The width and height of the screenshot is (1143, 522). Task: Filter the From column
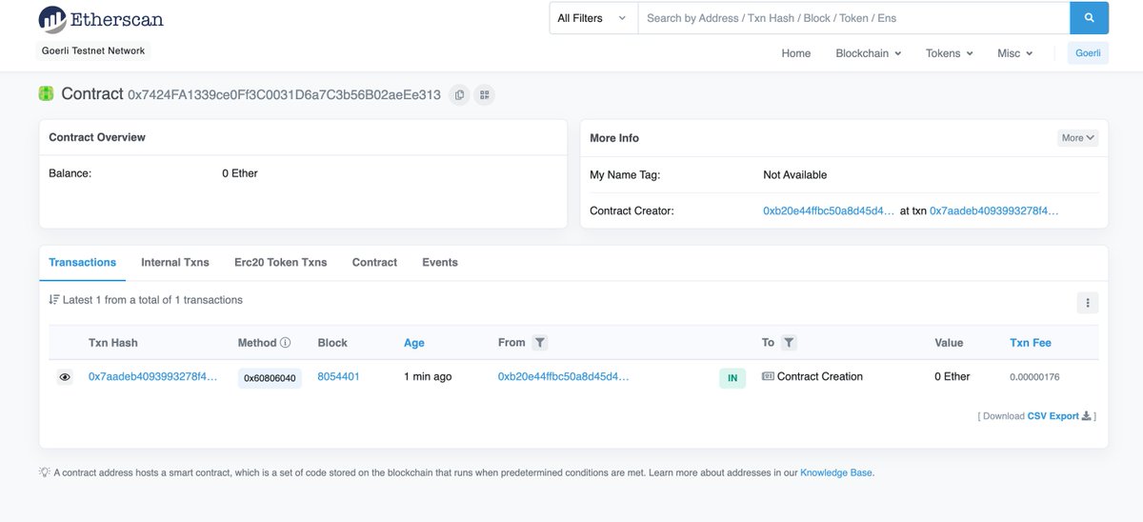point(540,343)
